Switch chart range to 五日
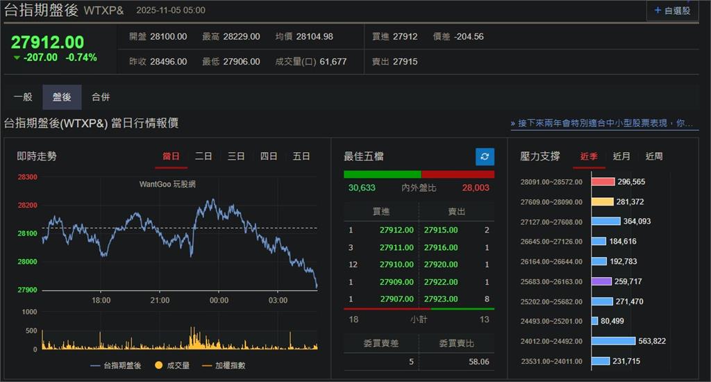The image size is (711, 382). tap(301, 156)
